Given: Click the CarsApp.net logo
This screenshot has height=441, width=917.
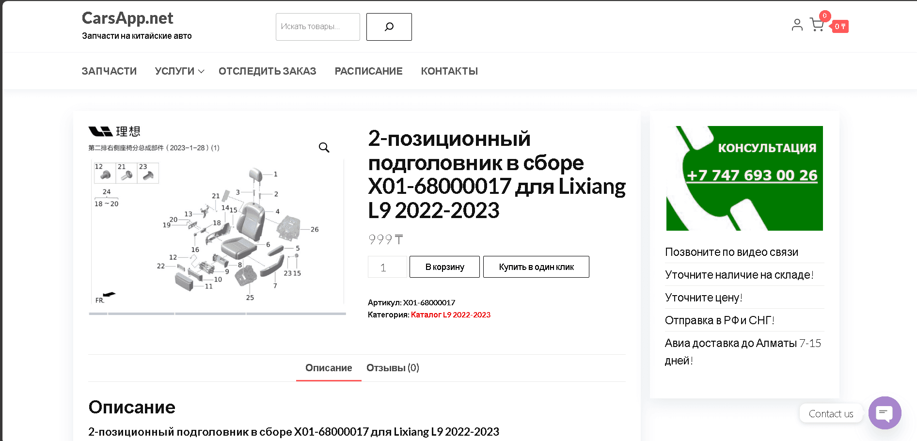Looking at the screenshot, I should pyautogui.click(x=127, y=18).
